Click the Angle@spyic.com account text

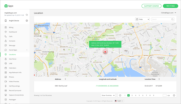tap(11, 13)
